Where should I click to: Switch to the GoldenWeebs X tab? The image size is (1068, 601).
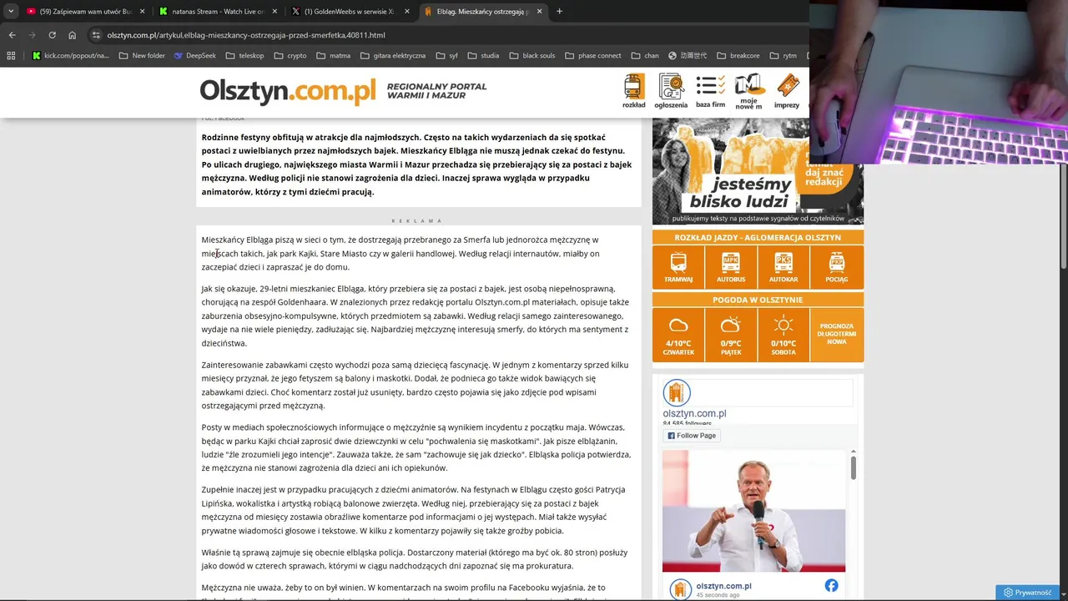coord(350,12)
